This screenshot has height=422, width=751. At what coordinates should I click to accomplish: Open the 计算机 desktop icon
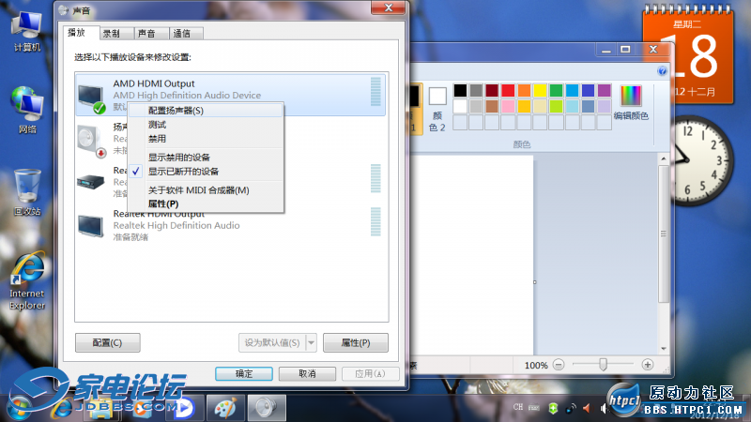[x=27, y=31]
